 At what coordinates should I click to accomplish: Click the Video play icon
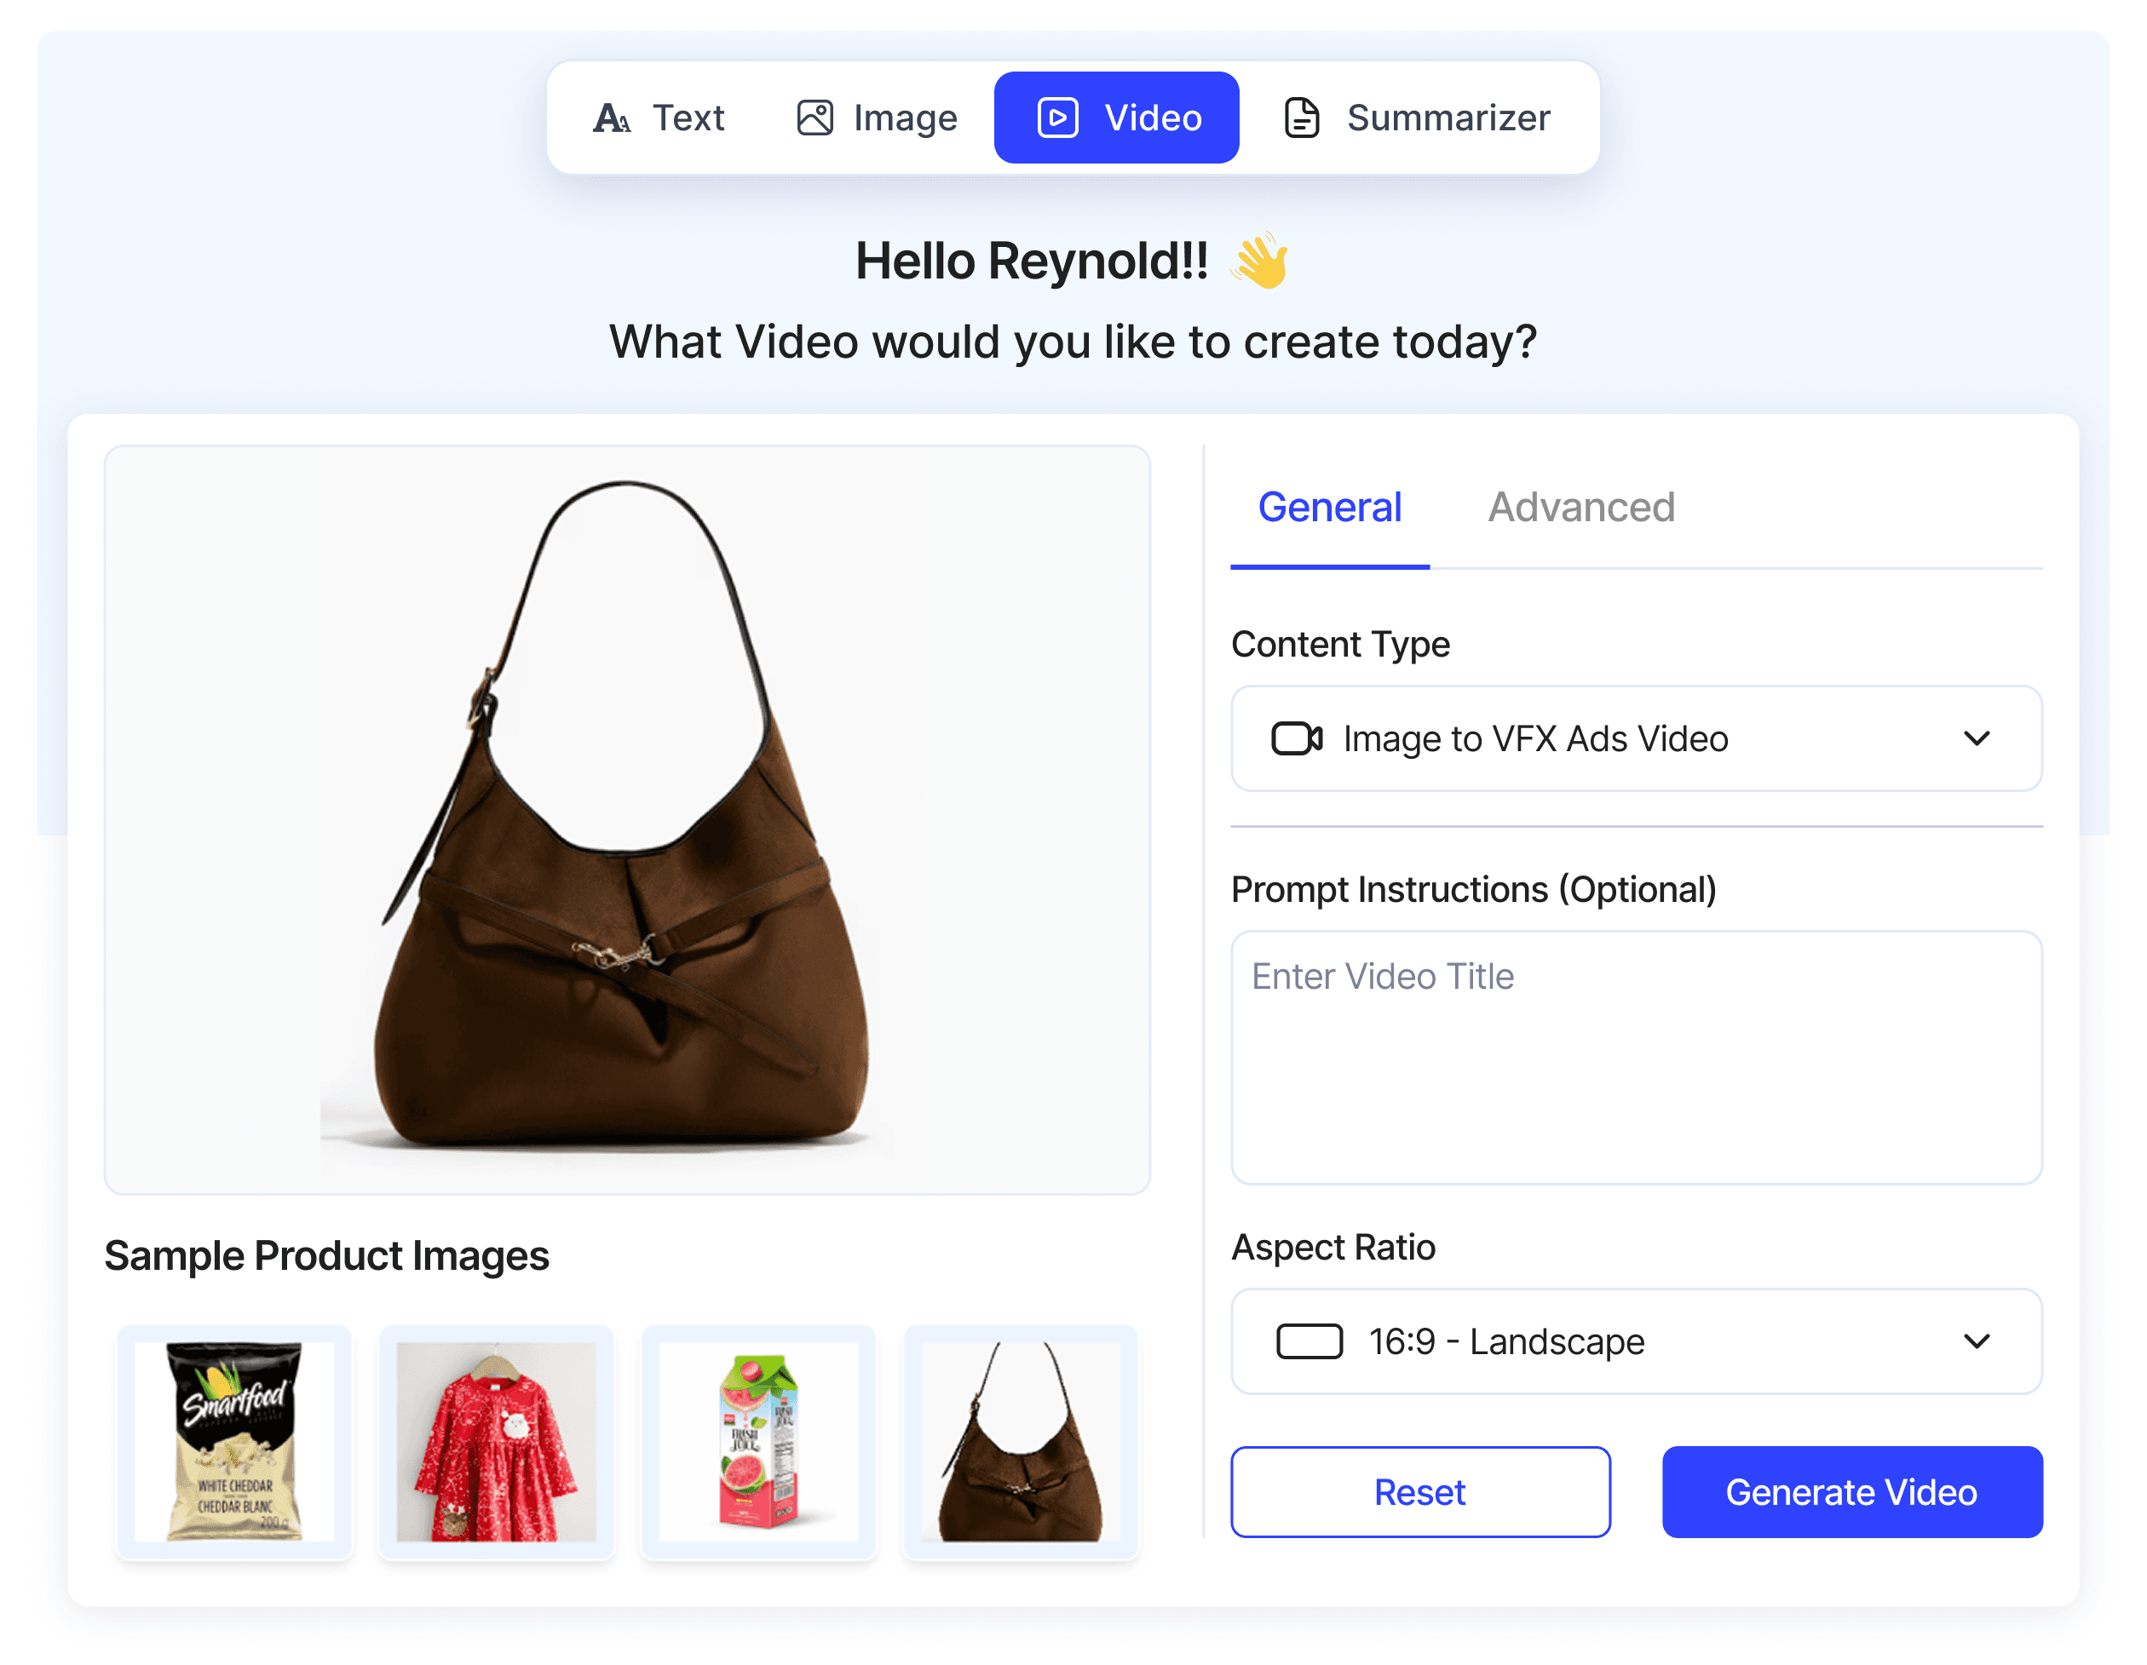1058,118
